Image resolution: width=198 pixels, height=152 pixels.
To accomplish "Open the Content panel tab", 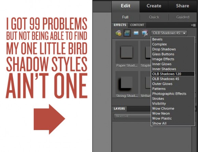I will [137, 25].
